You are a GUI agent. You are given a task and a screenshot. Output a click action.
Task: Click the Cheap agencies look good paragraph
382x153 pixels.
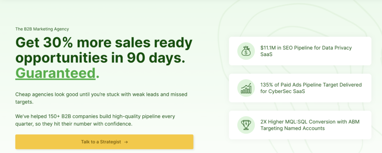101,98
